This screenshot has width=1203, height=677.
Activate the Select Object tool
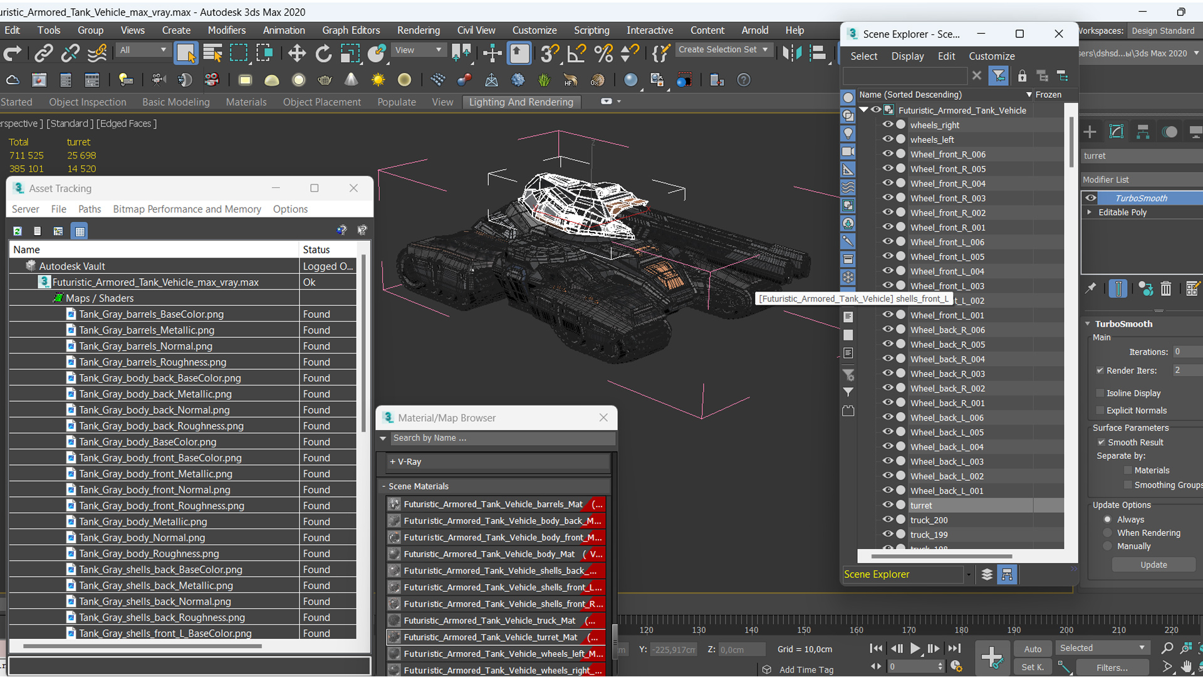click(x=186, y=53)
